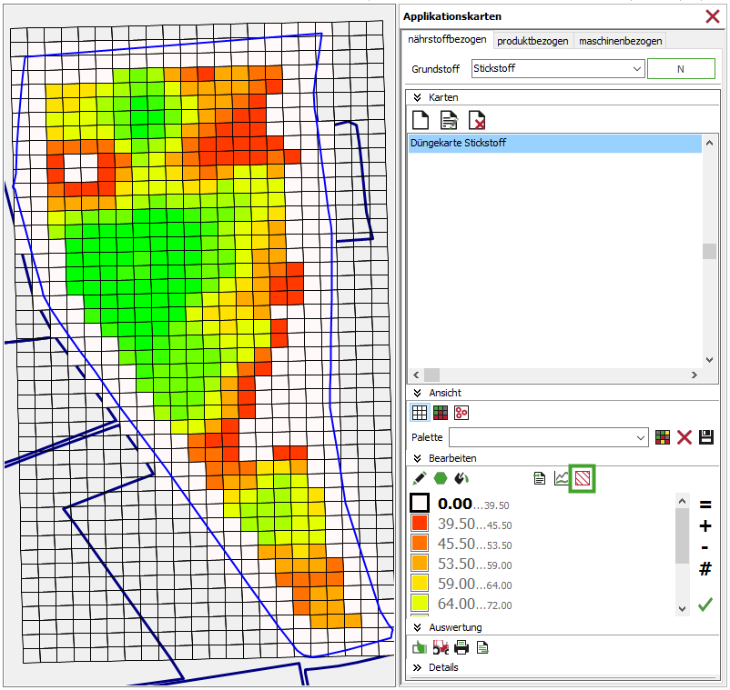730x690 pixels.
Task: Select the green pencil edit tool
Action: (420, 477)
